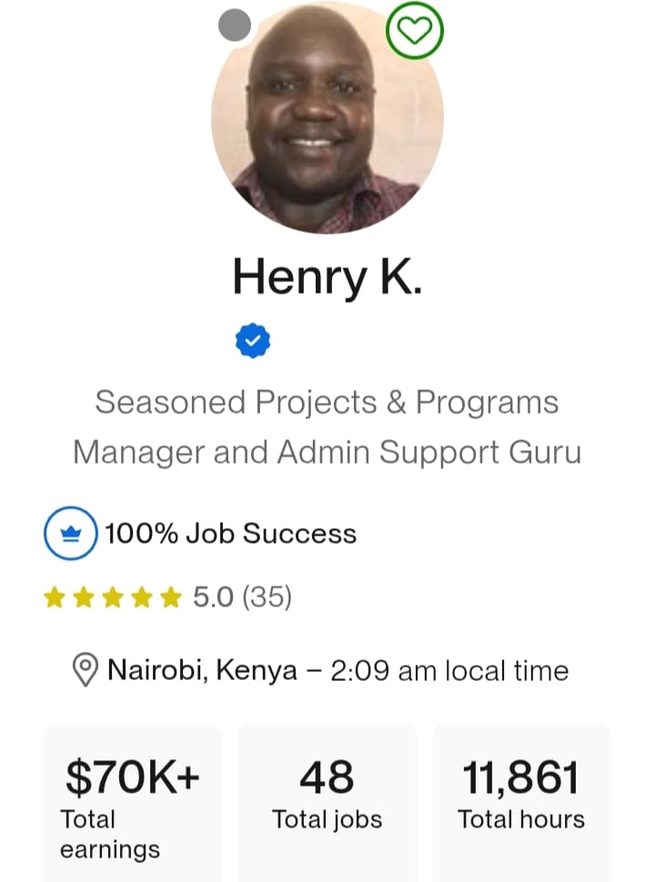The image size is (655, 882).
Task: Toggle the green heart save icon
Action: pos(415,31)
